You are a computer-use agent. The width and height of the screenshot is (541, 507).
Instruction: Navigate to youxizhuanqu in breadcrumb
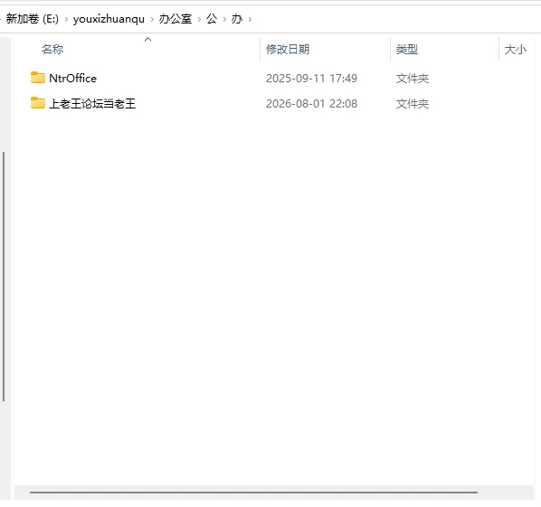click(109, 19)
